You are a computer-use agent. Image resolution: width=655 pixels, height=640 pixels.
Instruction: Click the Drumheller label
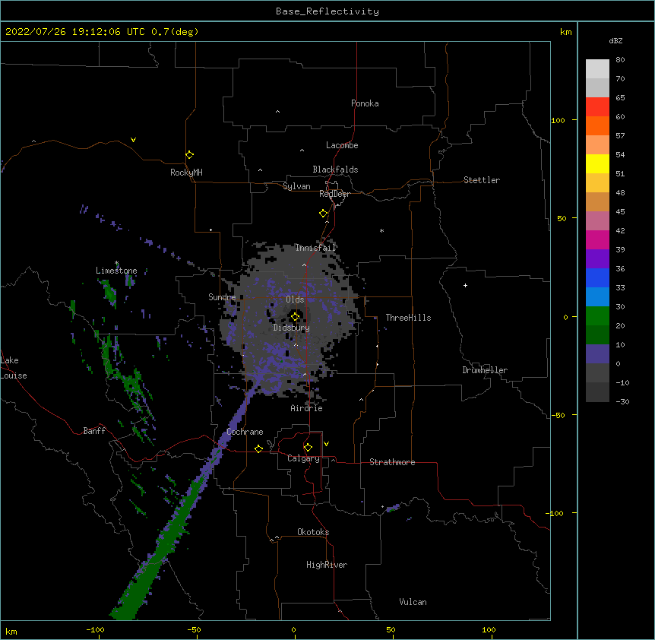(485, 370)
